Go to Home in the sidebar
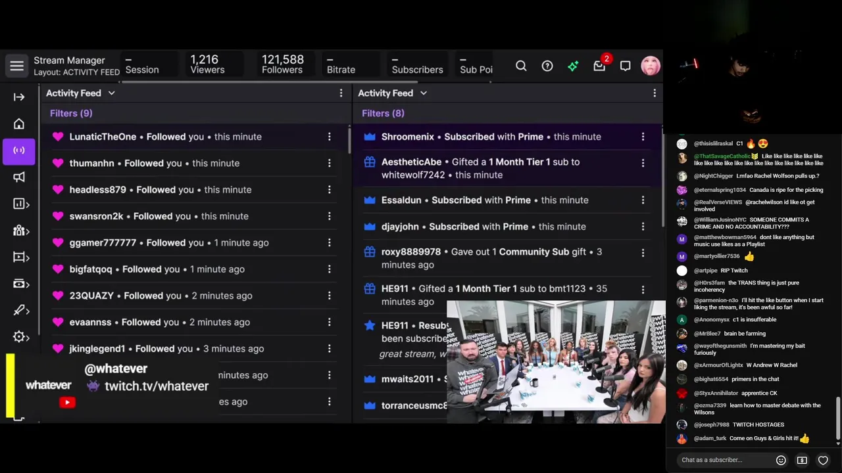The image size is (842, 473). tap(19, 124)
